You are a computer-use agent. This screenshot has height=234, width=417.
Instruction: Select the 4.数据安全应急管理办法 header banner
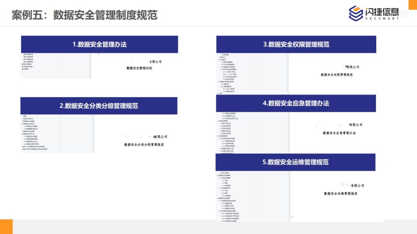pyautogui.click(x=296, y=103)
